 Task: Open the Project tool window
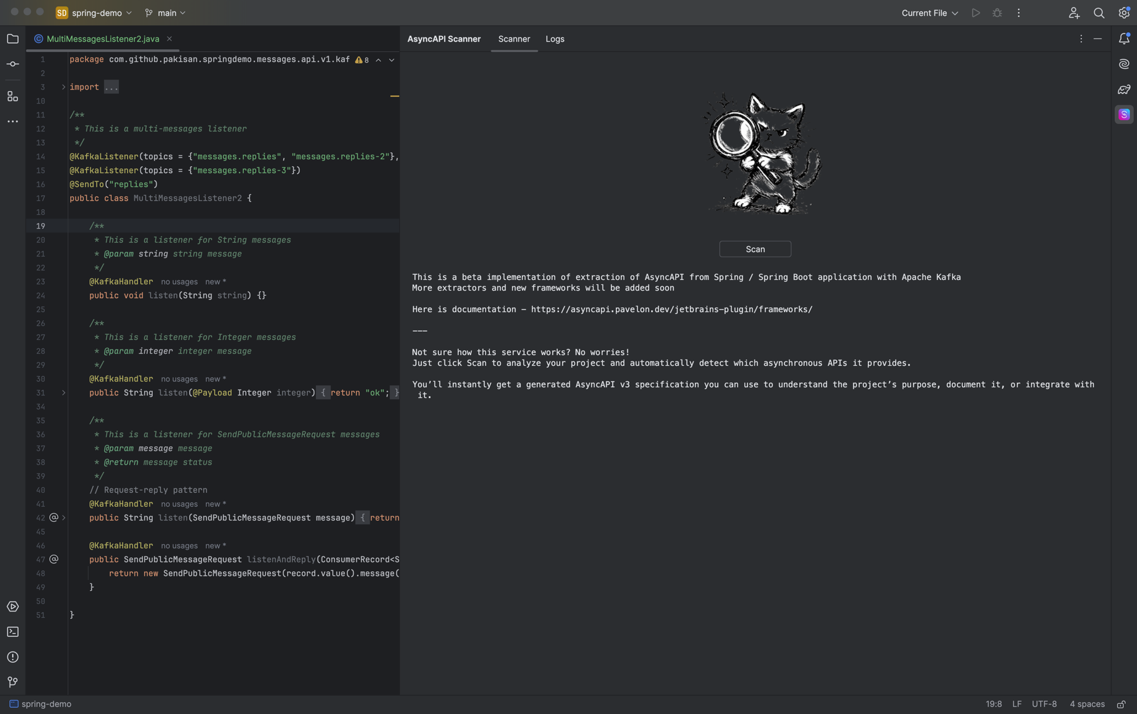(x=13, y=39)
